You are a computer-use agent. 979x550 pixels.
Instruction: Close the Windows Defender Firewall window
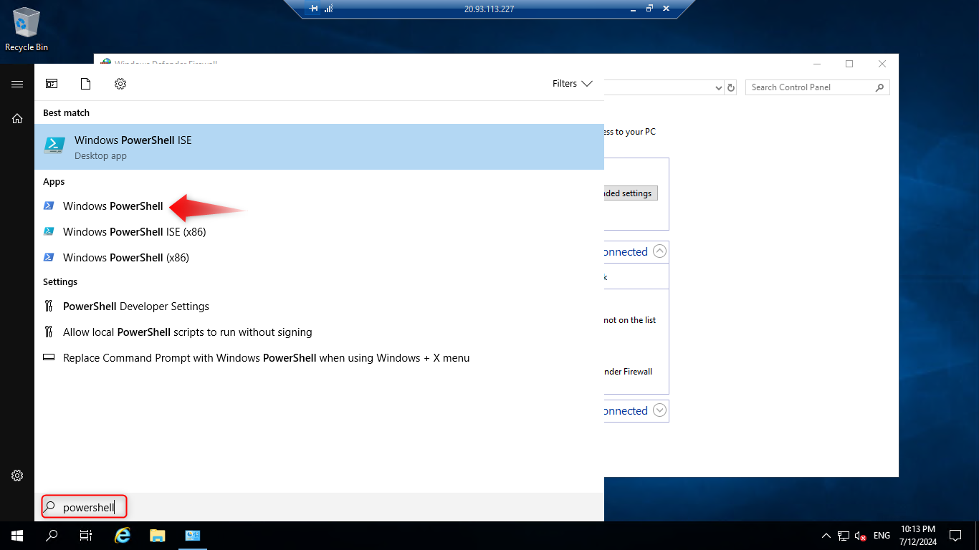point(882,64)
